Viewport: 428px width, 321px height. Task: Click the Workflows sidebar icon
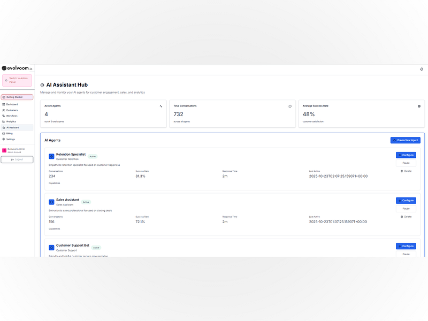[x=4, y=116]
